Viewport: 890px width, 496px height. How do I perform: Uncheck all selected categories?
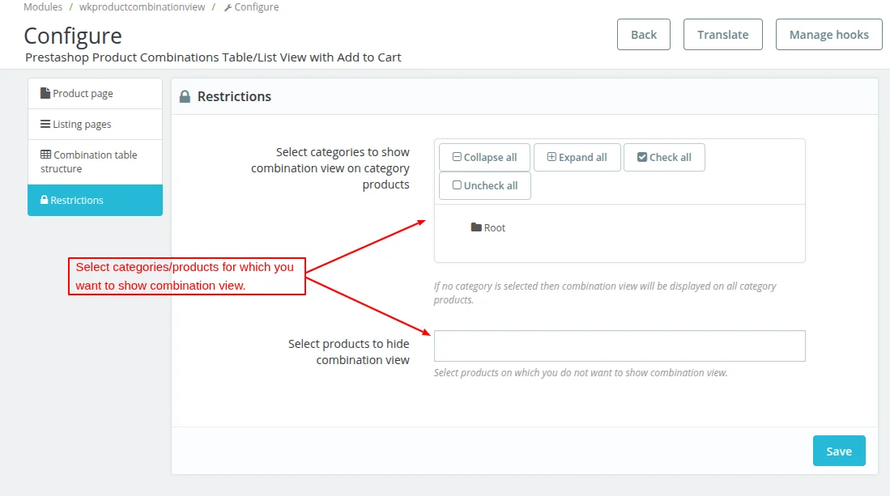coord(484,185)
